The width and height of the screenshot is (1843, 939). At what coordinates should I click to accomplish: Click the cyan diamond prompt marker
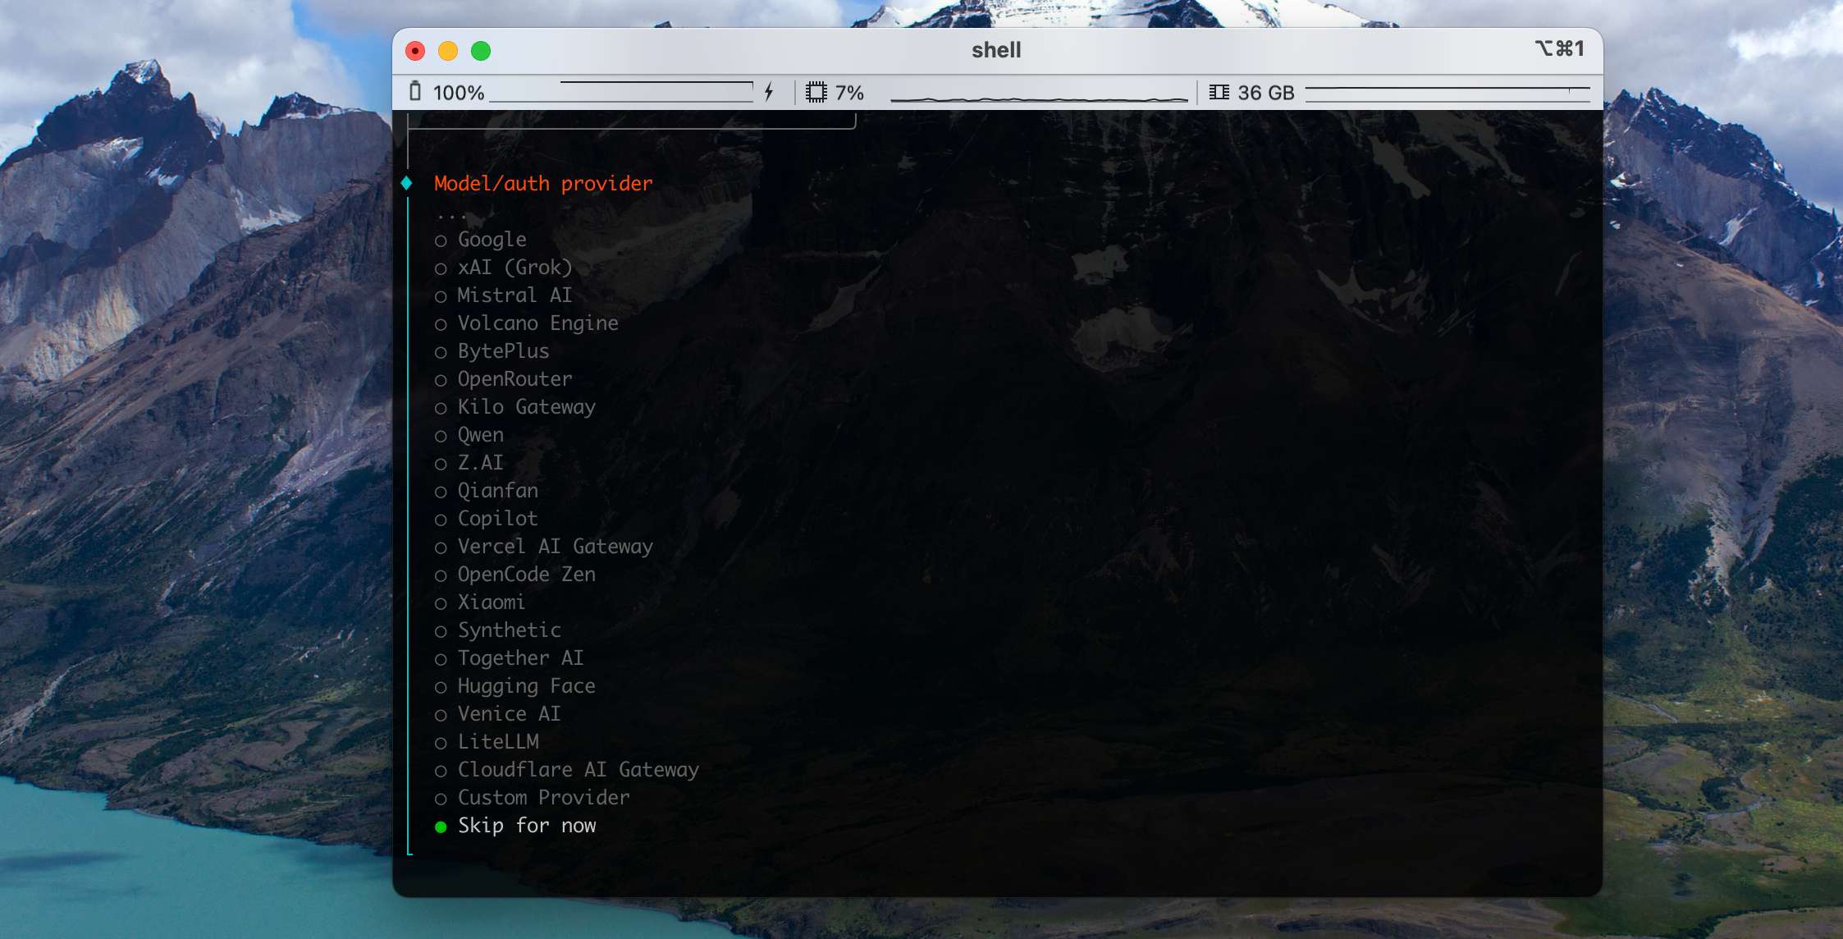[408, 183]
